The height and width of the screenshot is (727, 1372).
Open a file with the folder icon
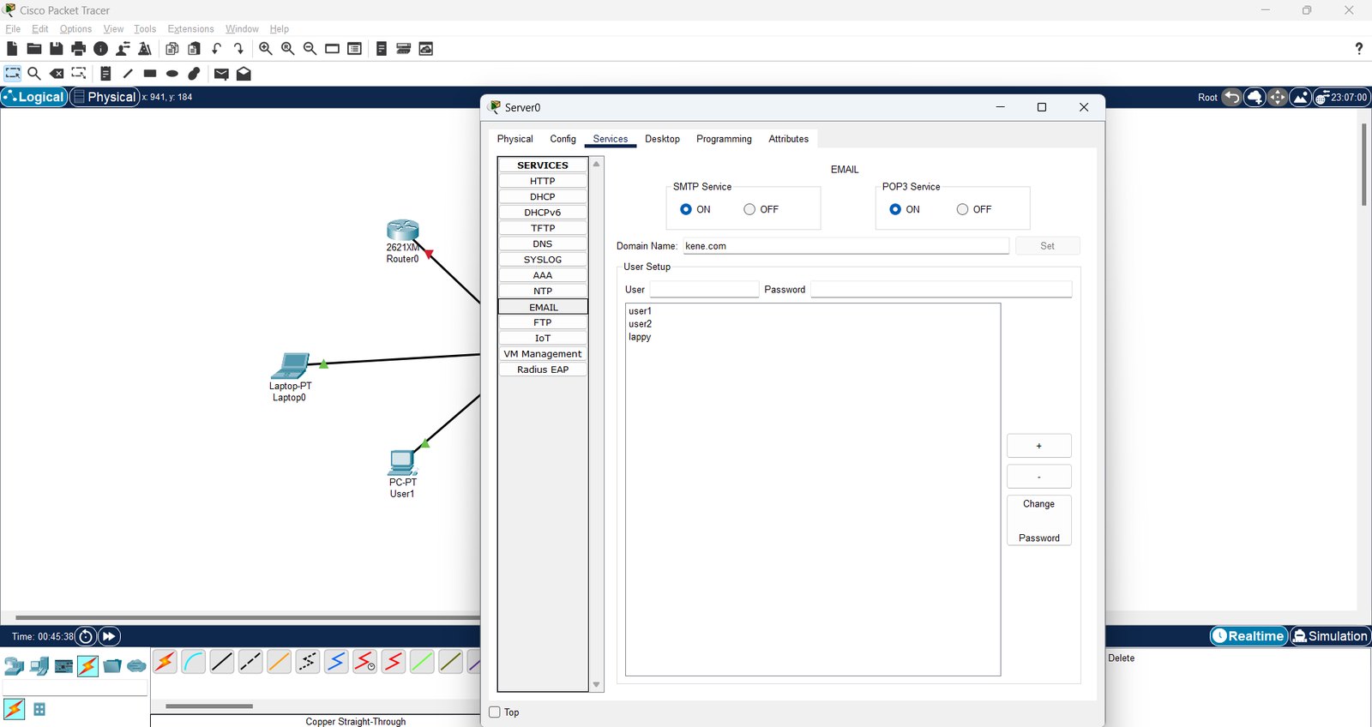pyautogui.click(x=34, y=49)
